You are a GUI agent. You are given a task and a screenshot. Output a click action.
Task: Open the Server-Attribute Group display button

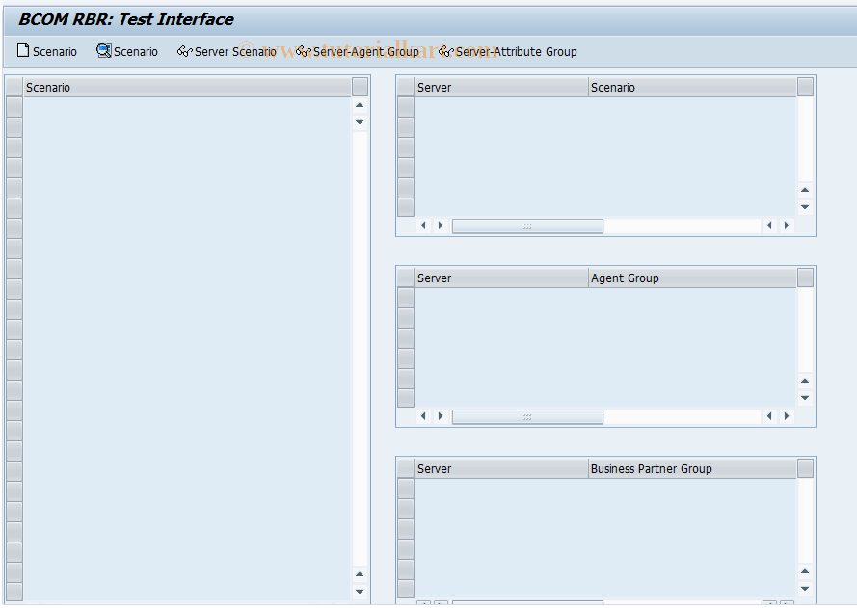pos(508,51)
